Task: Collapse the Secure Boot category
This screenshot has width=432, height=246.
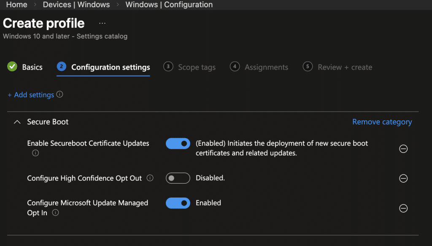Action: coord(17,122)
